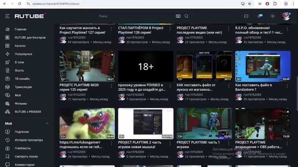Open the browser extensions puzzle icon
This screenshot has width=298, height=167.
pyautogui.click(x=275, y=4)
